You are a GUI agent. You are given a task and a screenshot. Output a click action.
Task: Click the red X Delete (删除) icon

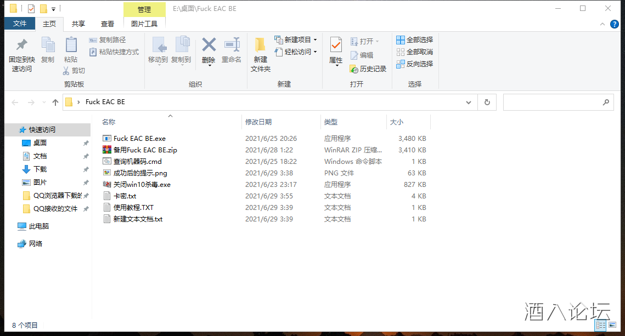click(x=209, y=45)
